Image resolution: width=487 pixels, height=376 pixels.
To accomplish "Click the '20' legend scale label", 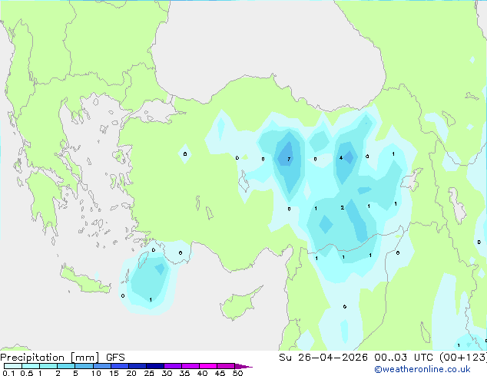I will tap(131, 373).
